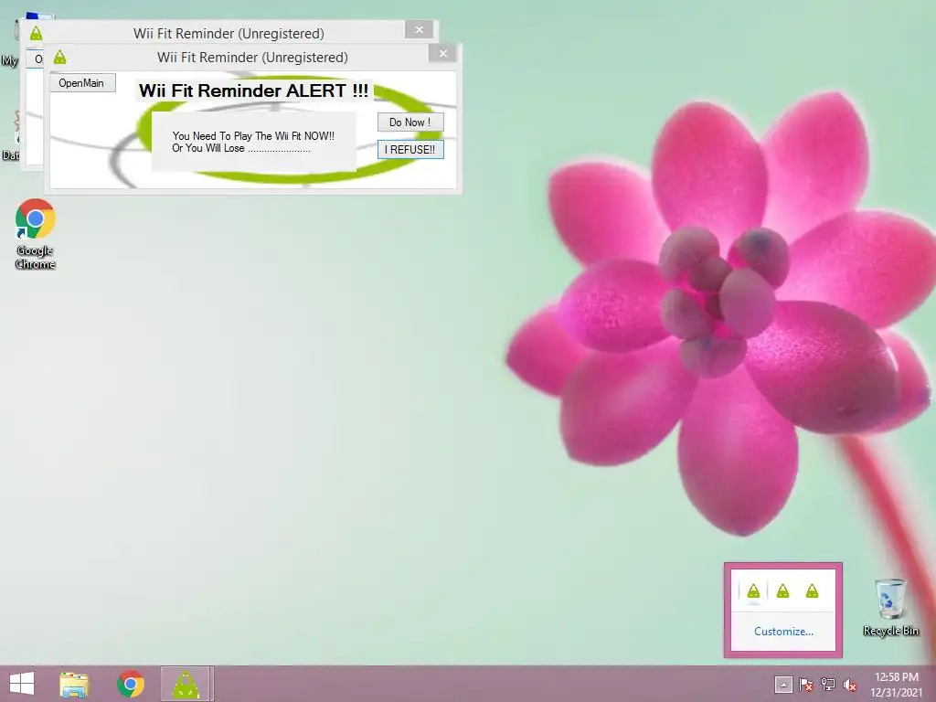Open the Windows Start button
The image size is (936, 702).
[x=22, y=684]
